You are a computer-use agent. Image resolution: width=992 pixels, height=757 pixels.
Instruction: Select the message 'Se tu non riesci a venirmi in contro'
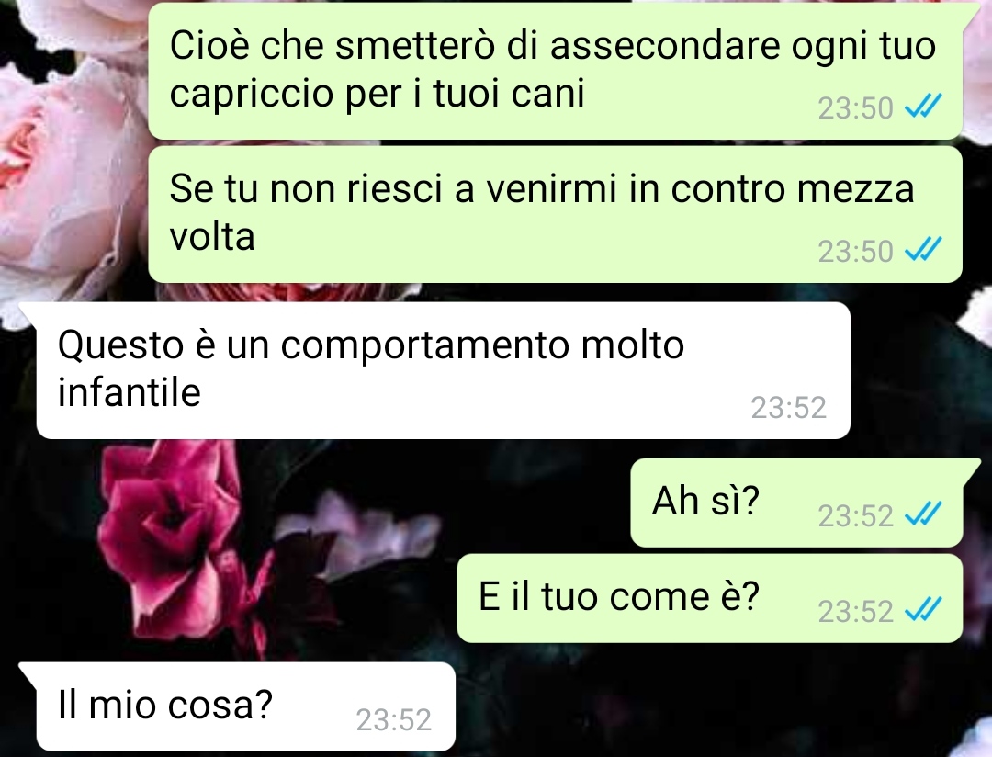[555, 215]
